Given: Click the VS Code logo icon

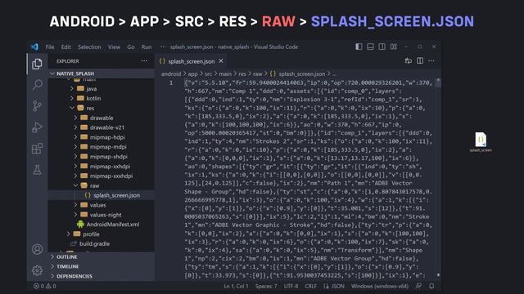Looking at the screenshot, I should tap(34, 47).
